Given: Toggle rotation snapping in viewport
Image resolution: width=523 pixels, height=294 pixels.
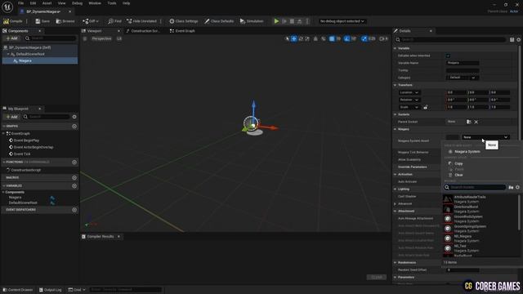Looking at the screenshot, I should click(347, 38).
